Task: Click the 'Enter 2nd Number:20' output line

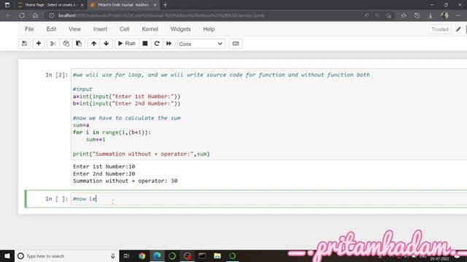Action: point(104,174)
